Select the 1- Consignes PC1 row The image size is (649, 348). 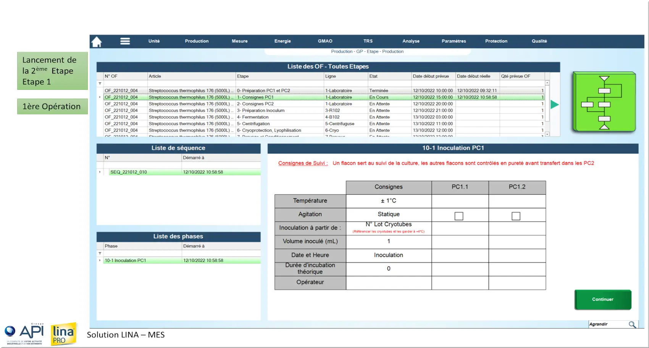324,97
